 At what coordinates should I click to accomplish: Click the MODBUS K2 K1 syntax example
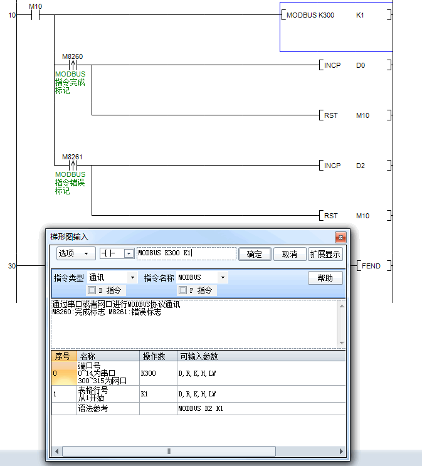click(201, 409)
